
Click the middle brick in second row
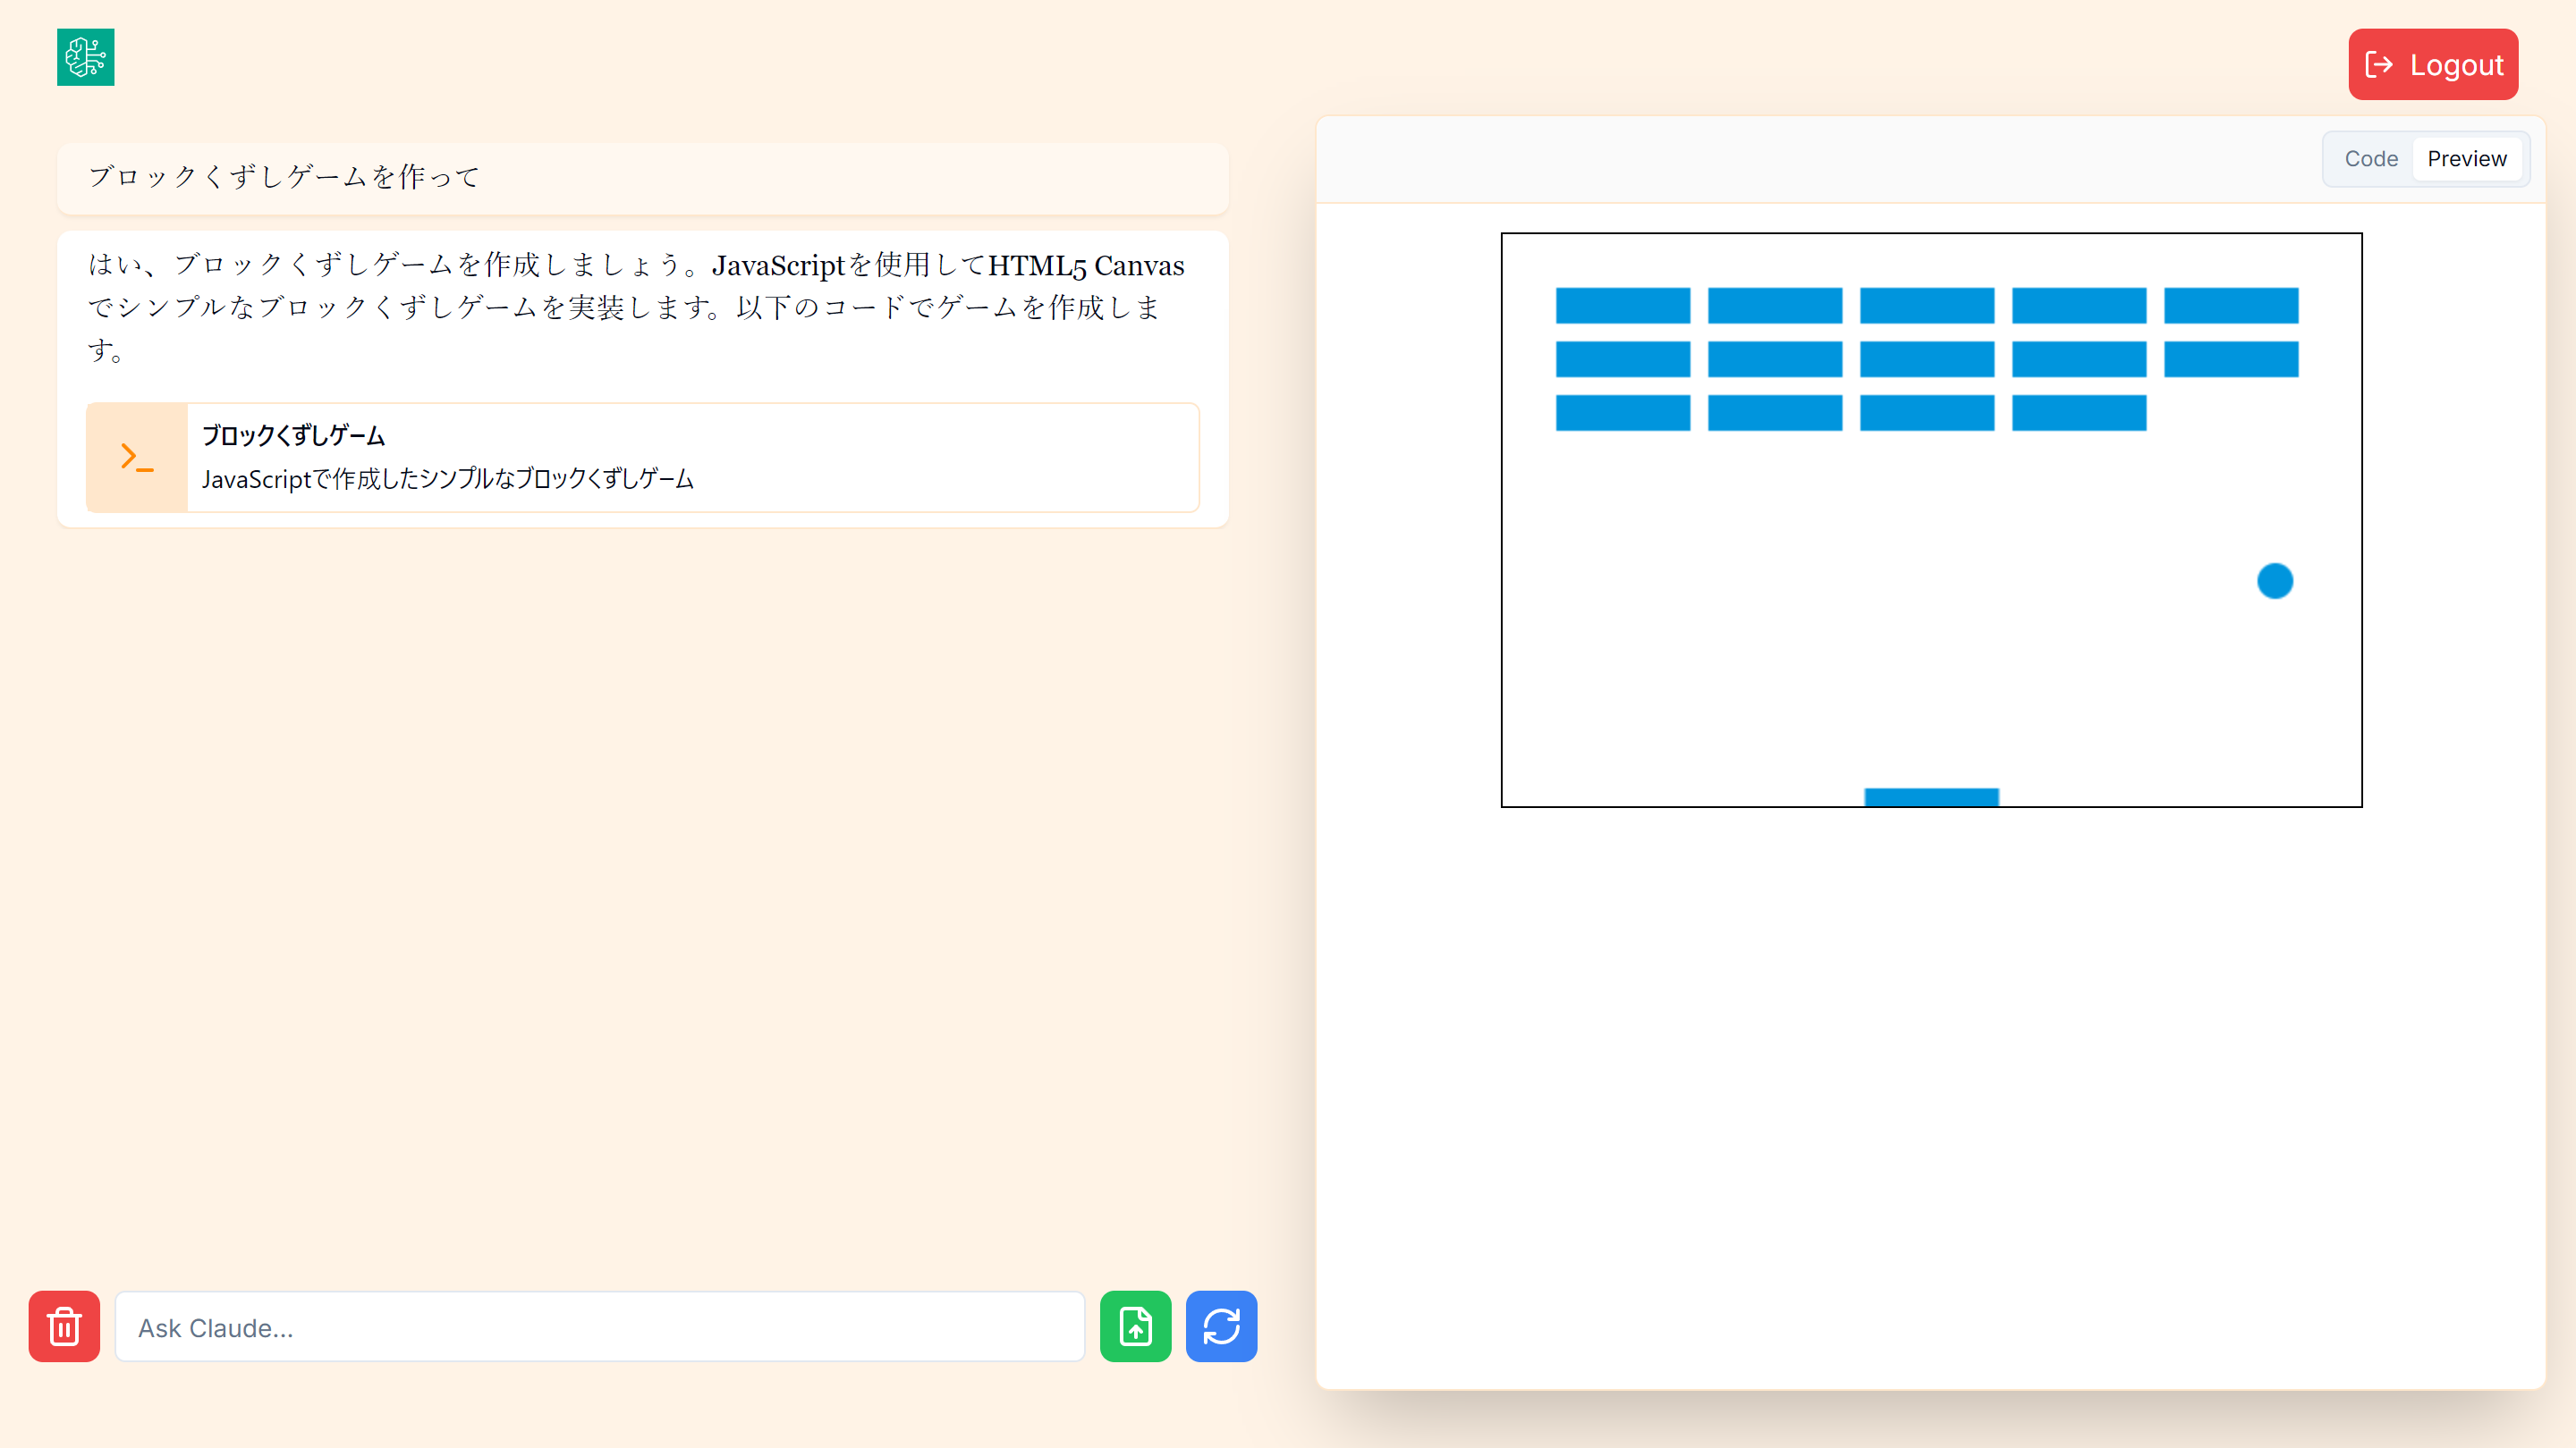pyautogui.click(x=1926, y=359)
